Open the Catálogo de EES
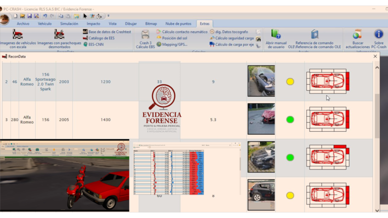The image size is (388, 218). [101, 38]
